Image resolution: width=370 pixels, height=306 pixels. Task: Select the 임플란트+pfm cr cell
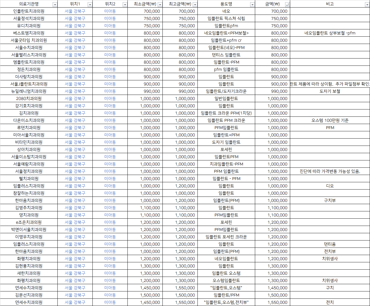pos(226,40)
